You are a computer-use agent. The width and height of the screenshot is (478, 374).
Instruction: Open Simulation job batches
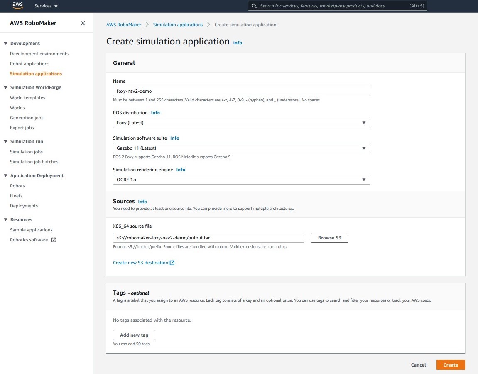tap(34, 162)
